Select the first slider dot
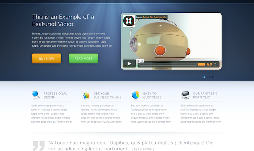 (204, 77)
